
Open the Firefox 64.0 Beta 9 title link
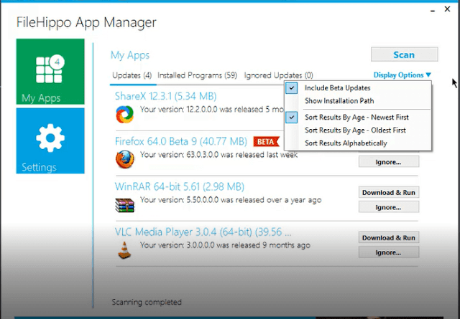pos(181,142)
